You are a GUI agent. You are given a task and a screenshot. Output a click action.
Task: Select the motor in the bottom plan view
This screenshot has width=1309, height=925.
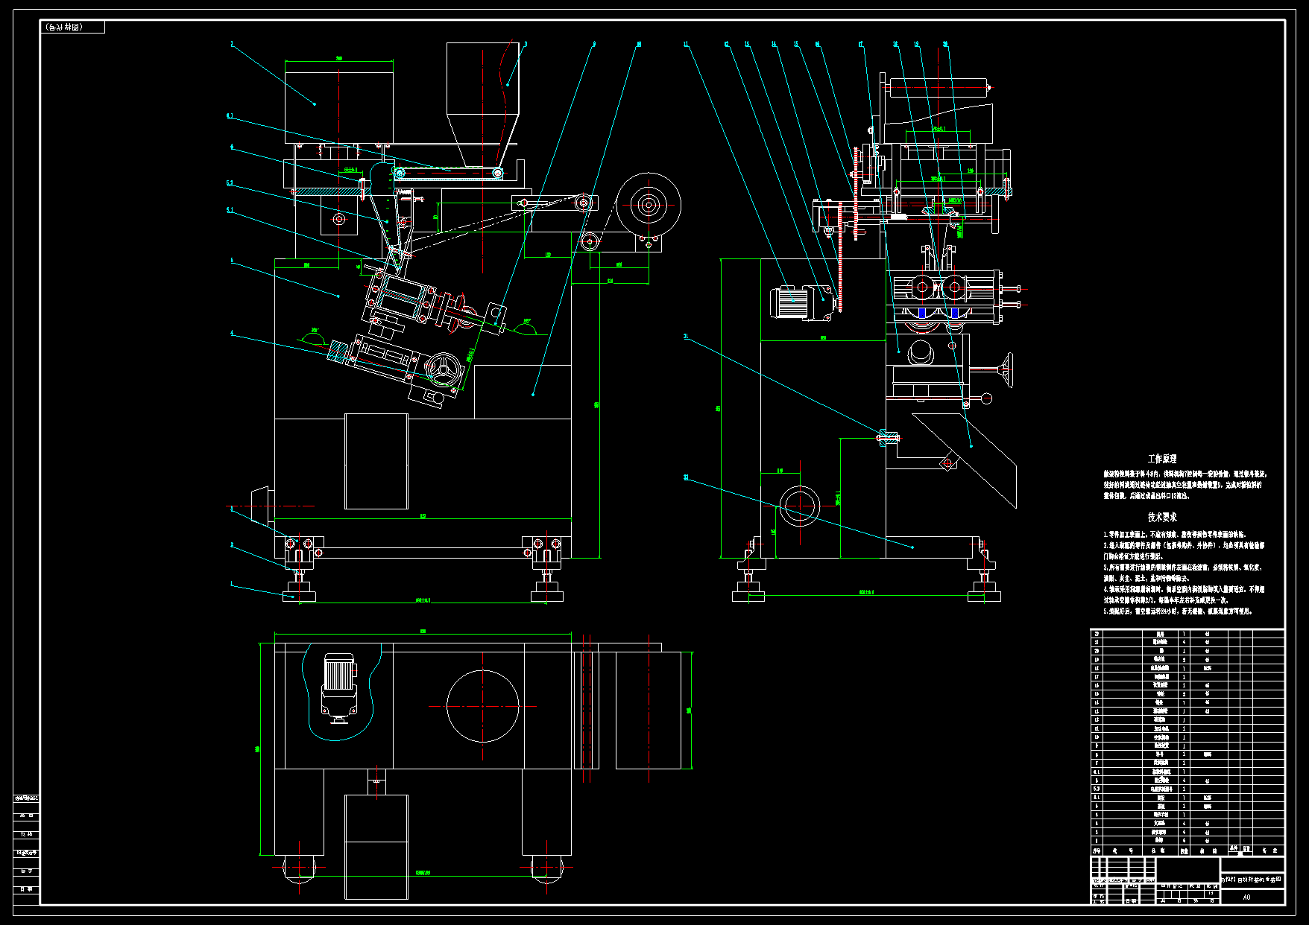[338, 688]
